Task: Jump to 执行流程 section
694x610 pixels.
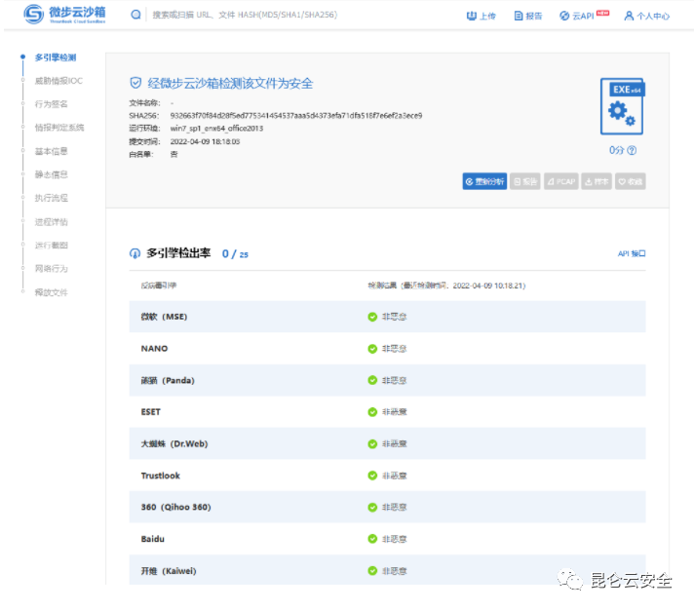Action: [52, 198]
